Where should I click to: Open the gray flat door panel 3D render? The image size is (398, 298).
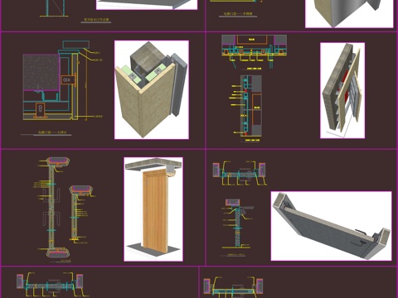click(331, 226)
